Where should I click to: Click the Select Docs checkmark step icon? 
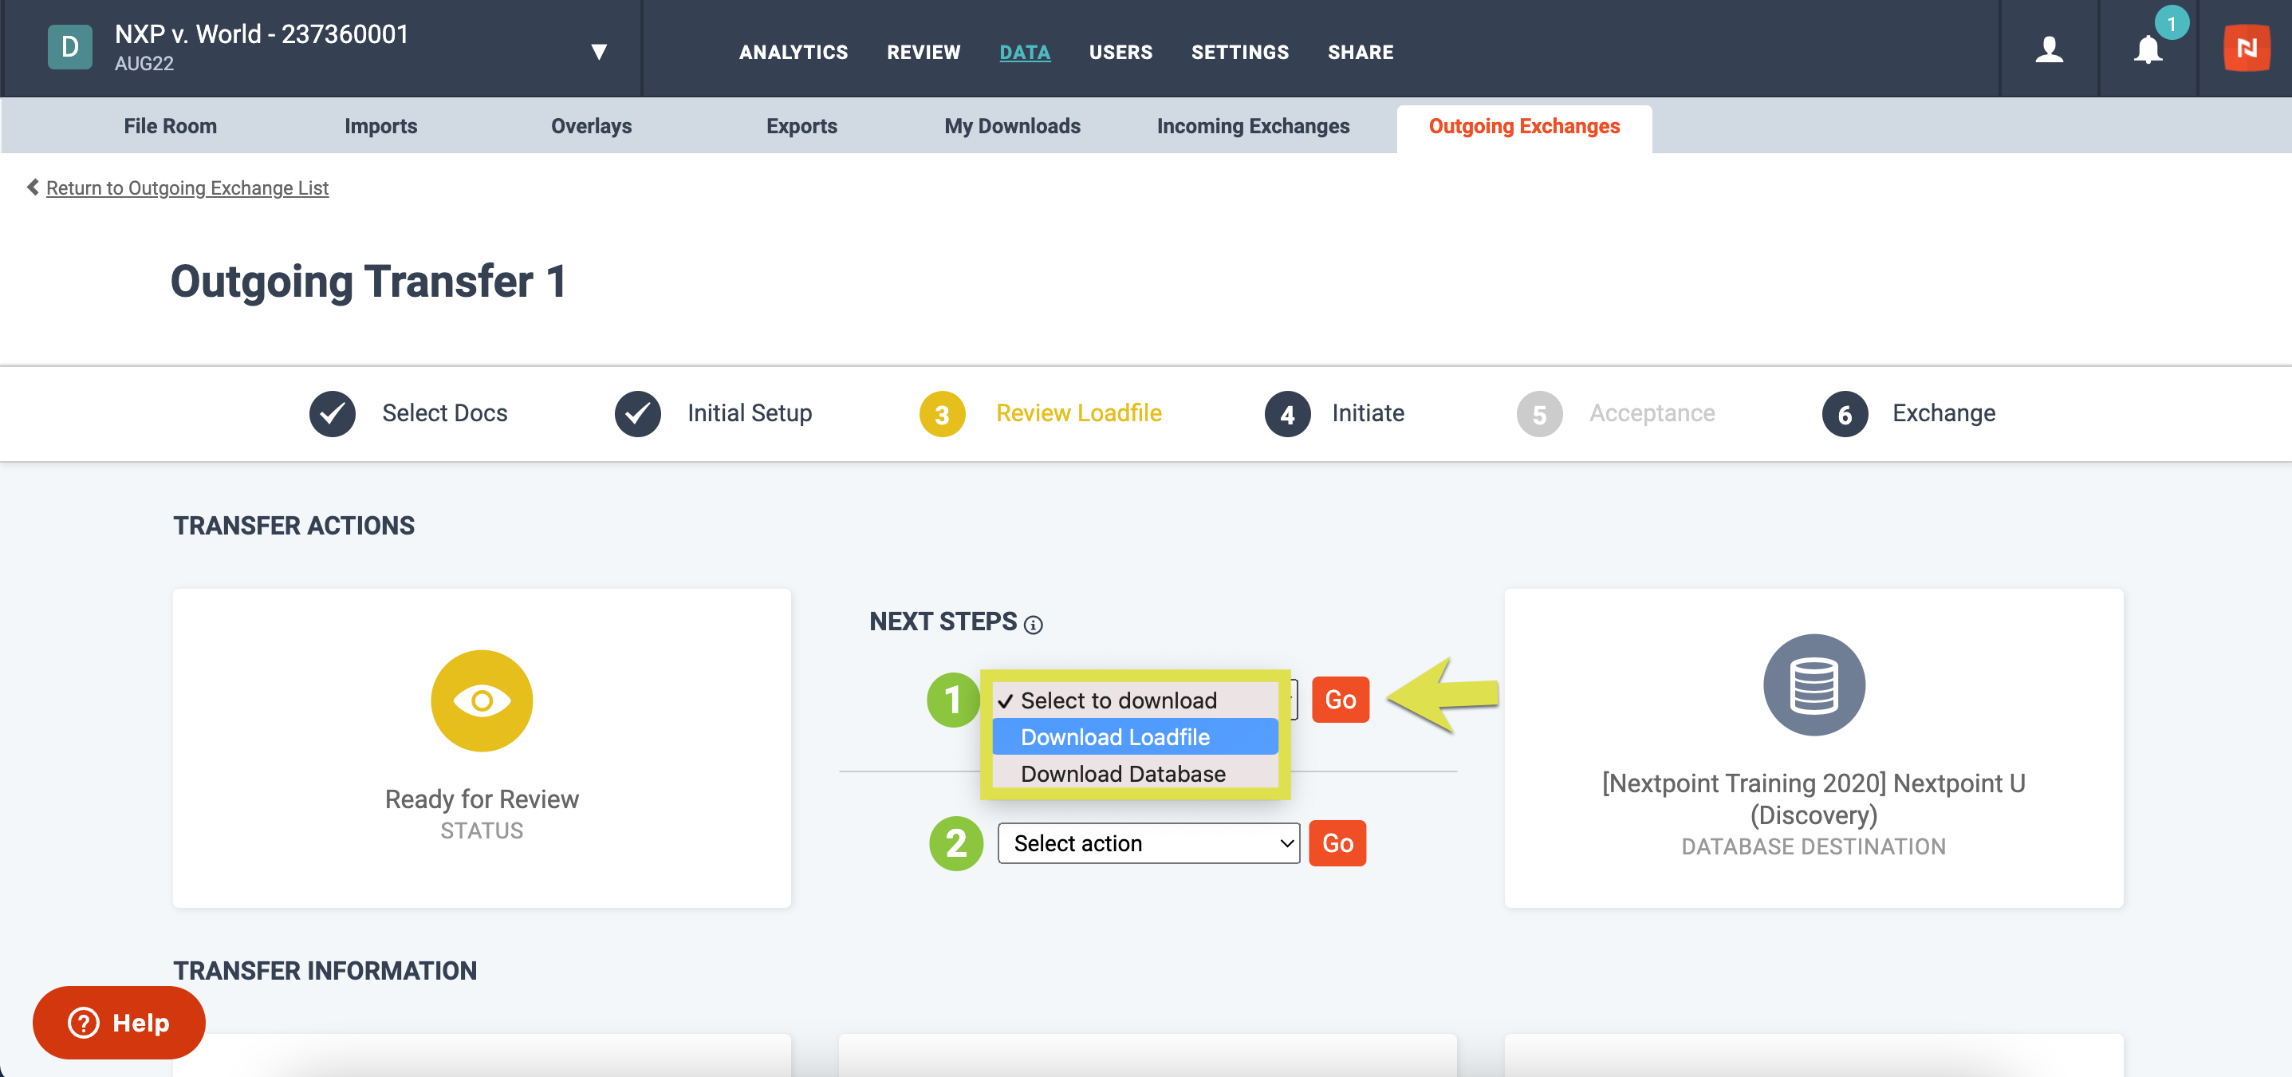pyautogui.click(x=332, y=414)
